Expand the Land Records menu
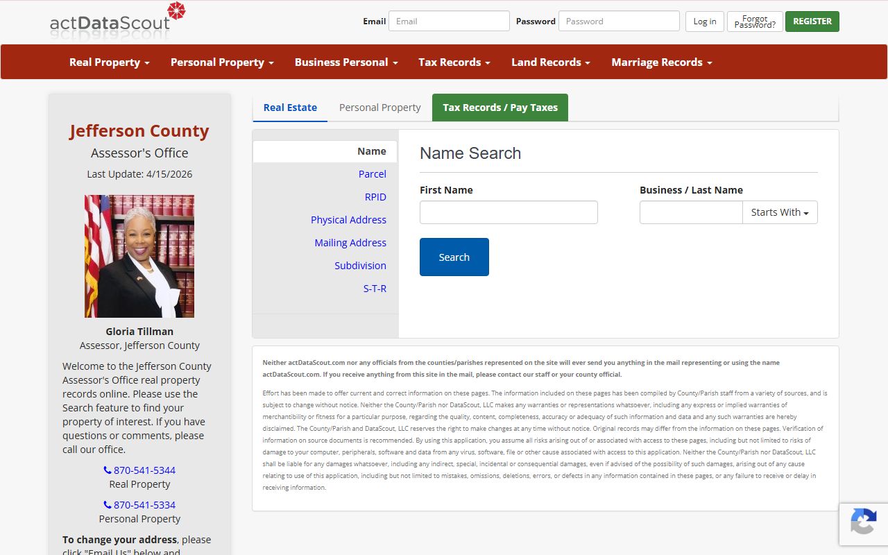This screenshot has height=555, width=888. click(x=551, y=62)
